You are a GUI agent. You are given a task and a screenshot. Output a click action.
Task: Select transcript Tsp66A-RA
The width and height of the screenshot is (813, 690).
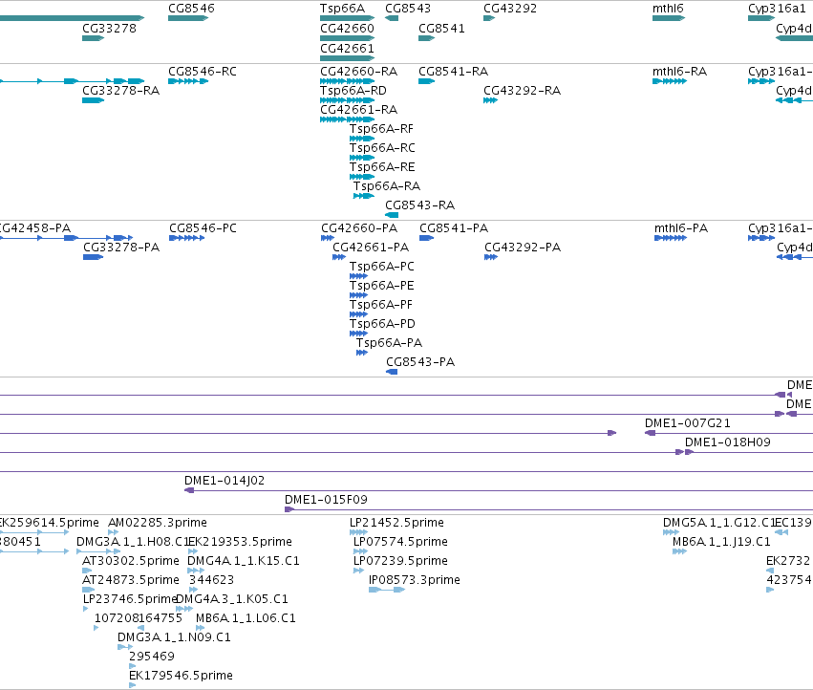coord(387,186)
